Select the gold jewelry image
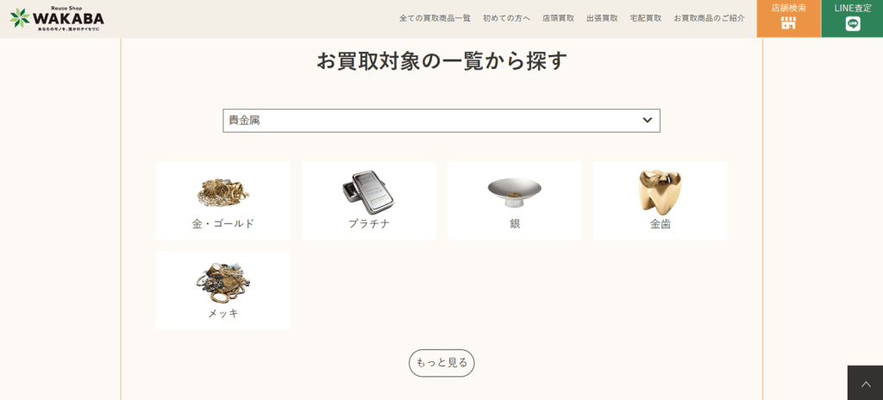Screen dimensions: 883x400 point(223,192)
